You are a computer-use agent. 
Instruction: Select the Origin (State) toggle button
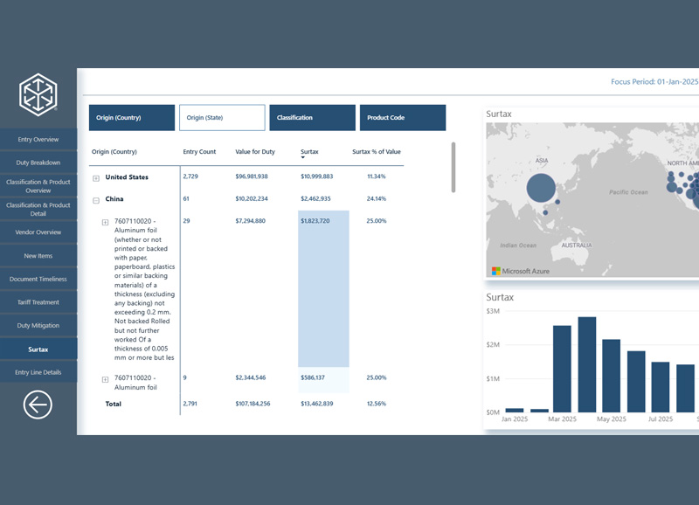tap(222, 117)
